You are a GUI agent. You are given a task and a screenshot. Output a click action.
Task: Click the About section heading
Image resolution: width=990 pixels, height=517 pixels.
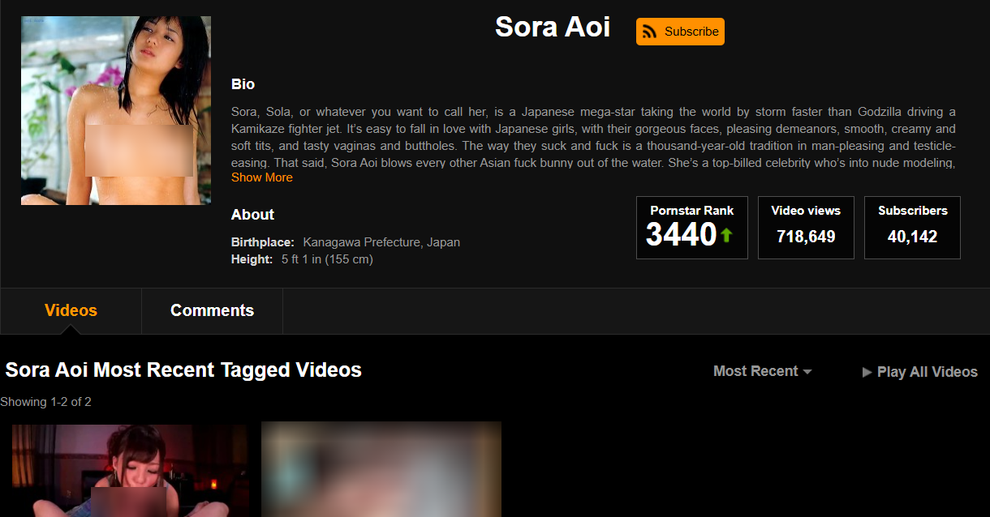coord(252,215)
